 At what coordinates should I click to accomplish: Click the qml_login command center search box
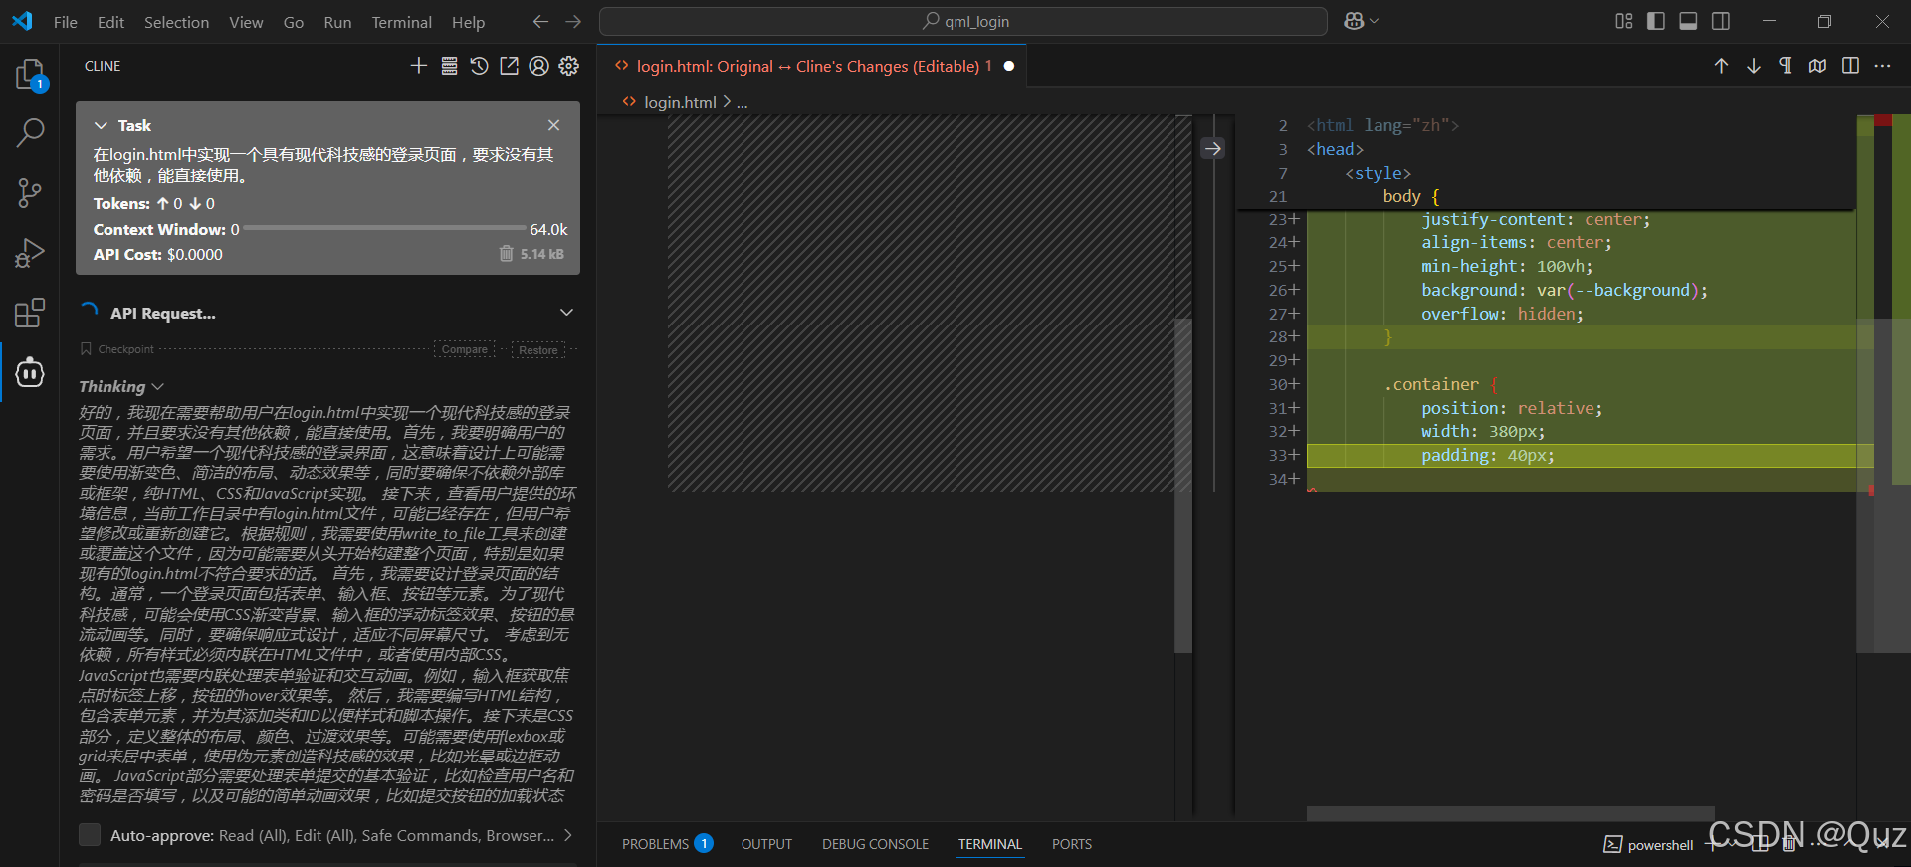[x=963, y=21]
